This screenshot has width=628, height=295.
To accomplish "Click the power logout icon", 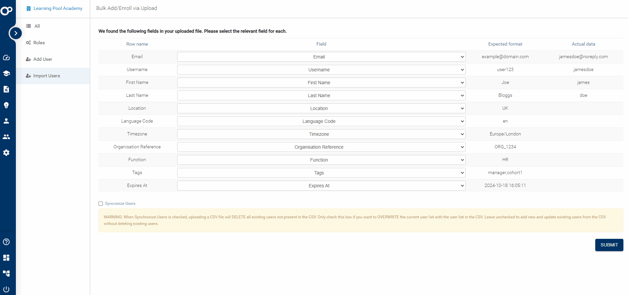I will coord(6,289).
